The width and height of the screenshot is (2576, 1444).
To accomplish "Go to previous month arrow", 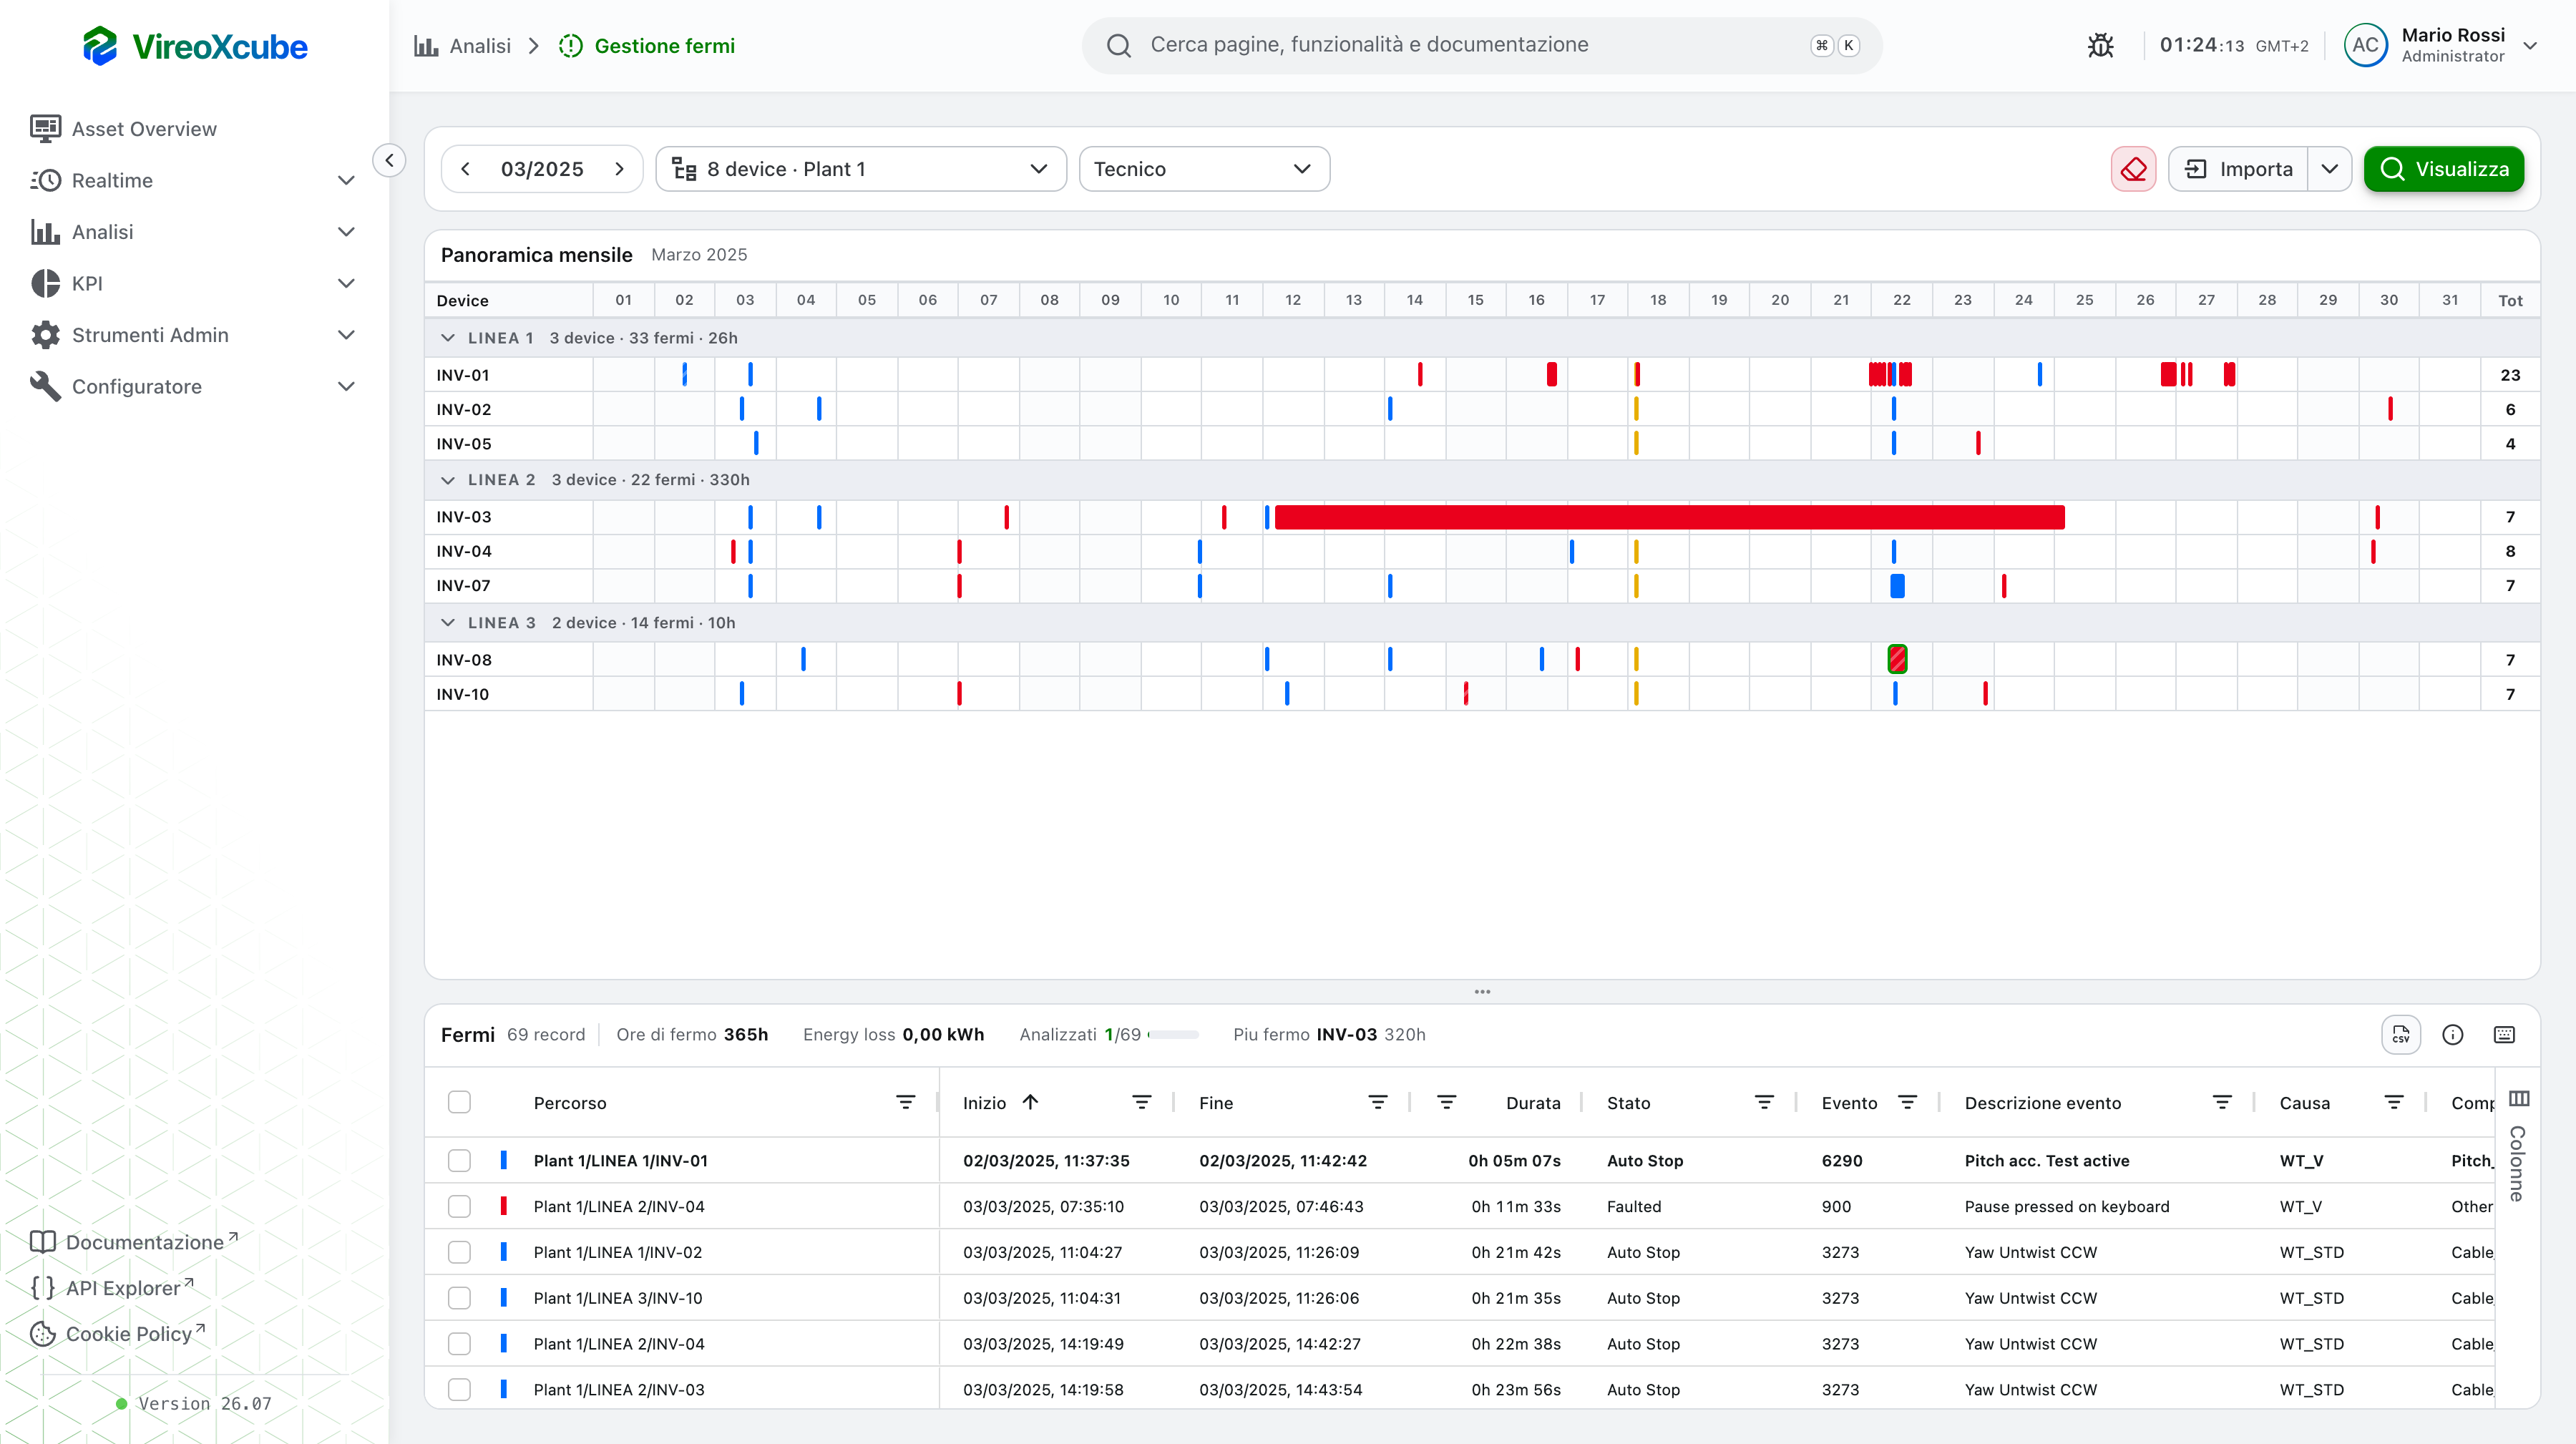I will [x=465, y=169].
